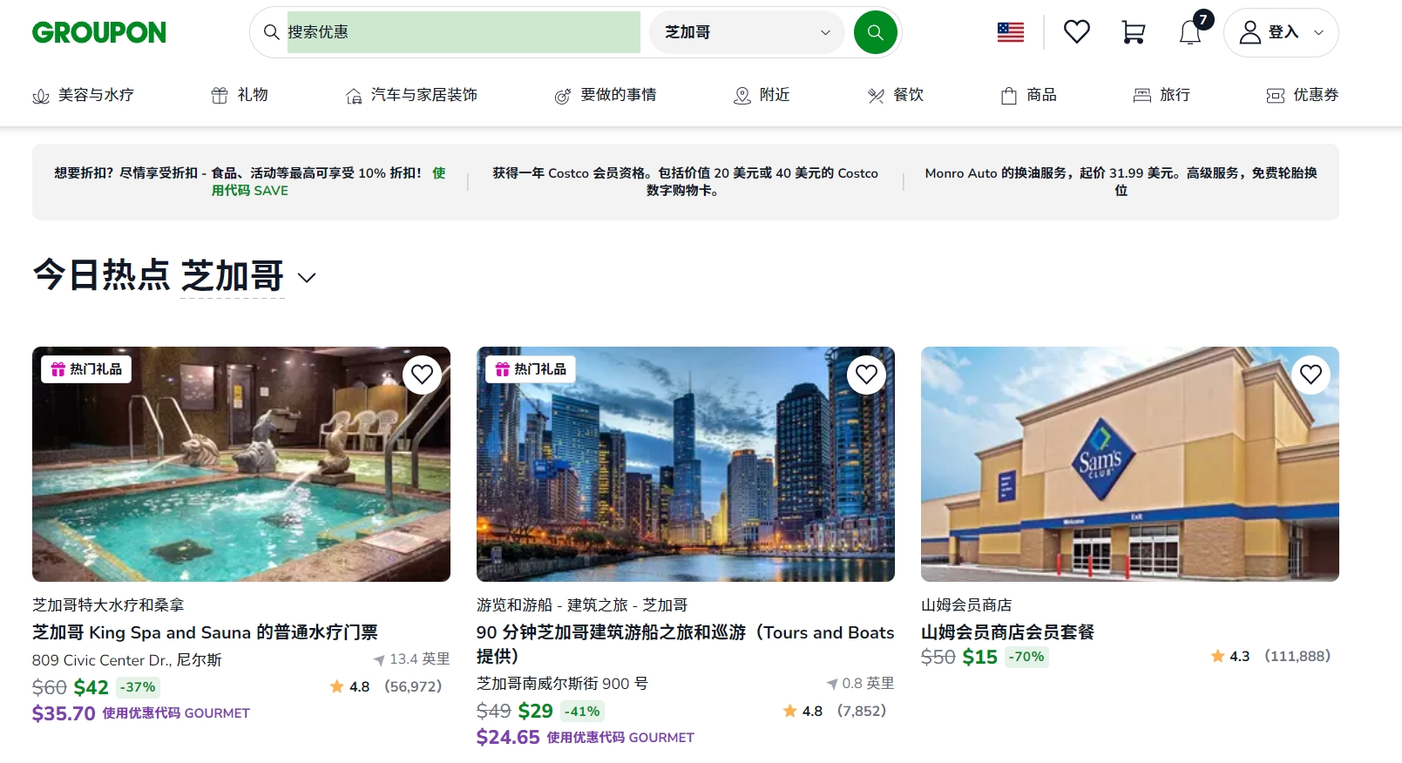Image resolution: width=1402 pixels, height=763 pixels.
Task: Favorite the Sam's Club membership deal
Action: (x=1311, y=375)
